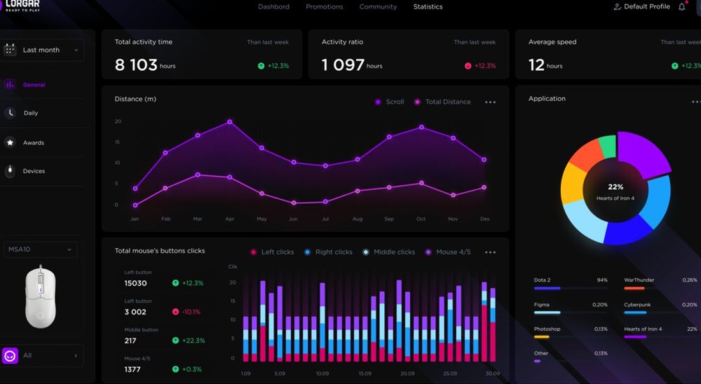
Task: Go to the Dashbord tab
Action: click(273, 7)
